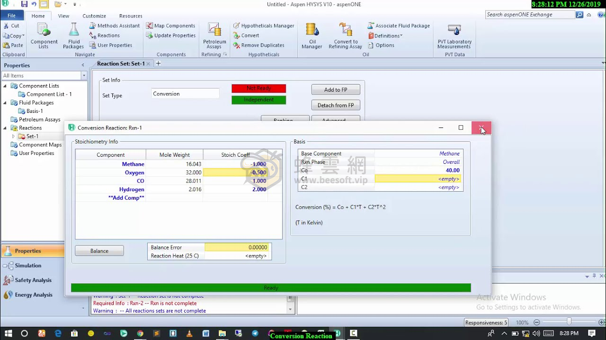Undo the last action in the title bar
606x340 pixels.
tap(34, 4)
